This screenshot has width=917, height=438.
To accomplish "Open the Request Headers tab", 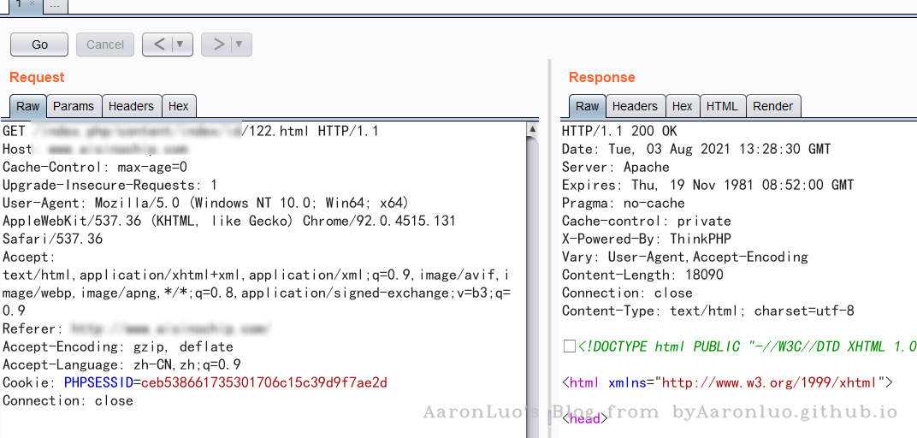I will point(131,106).
